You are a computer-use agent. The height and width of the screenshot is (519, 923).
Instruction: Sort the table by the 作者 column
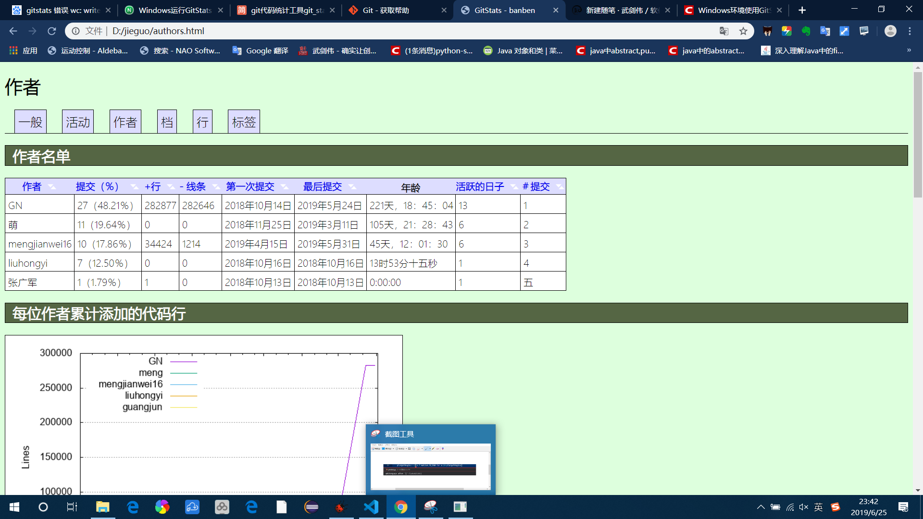32,186
